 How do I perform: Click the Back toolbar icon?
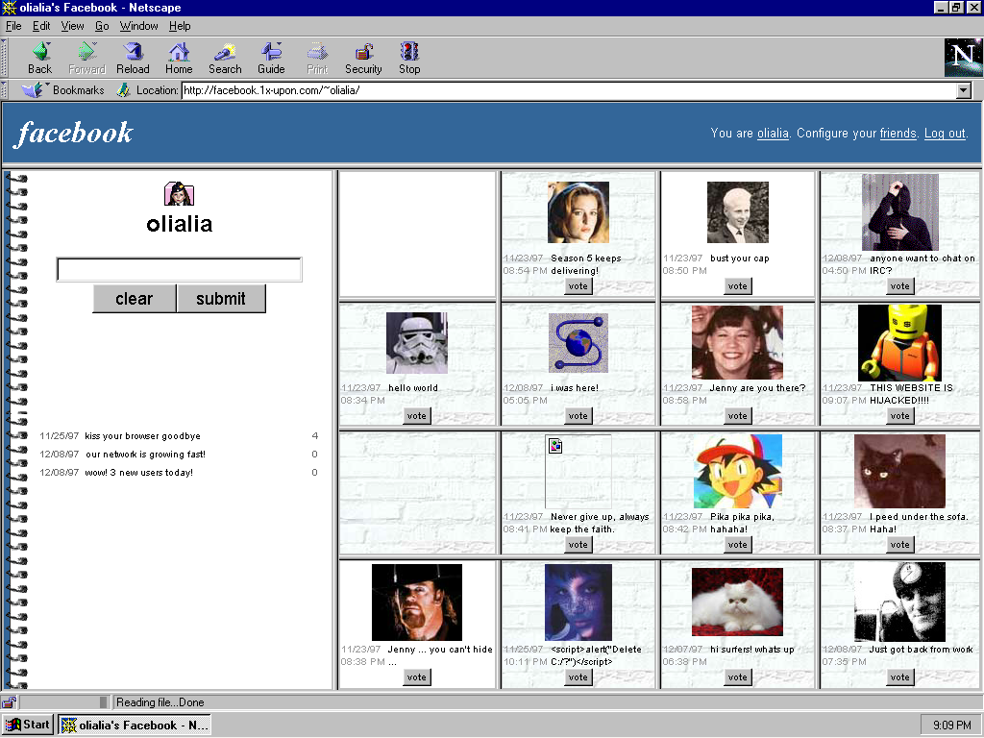40,58
